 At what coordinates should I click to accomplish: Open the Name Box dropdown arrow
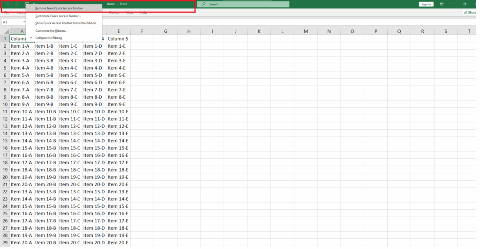point(24,22)
